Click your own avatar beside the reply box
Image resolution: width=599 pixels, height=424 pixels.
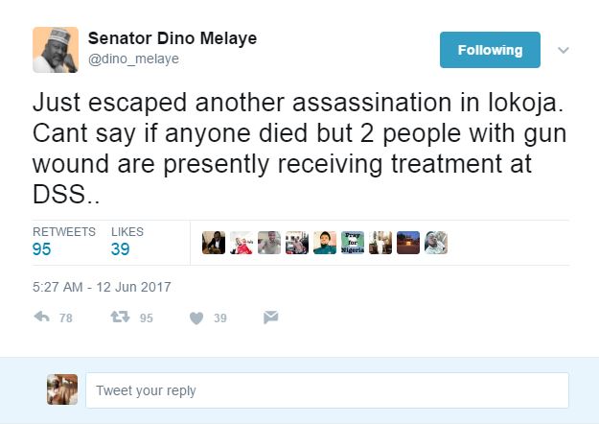click(x=61, y=389)
